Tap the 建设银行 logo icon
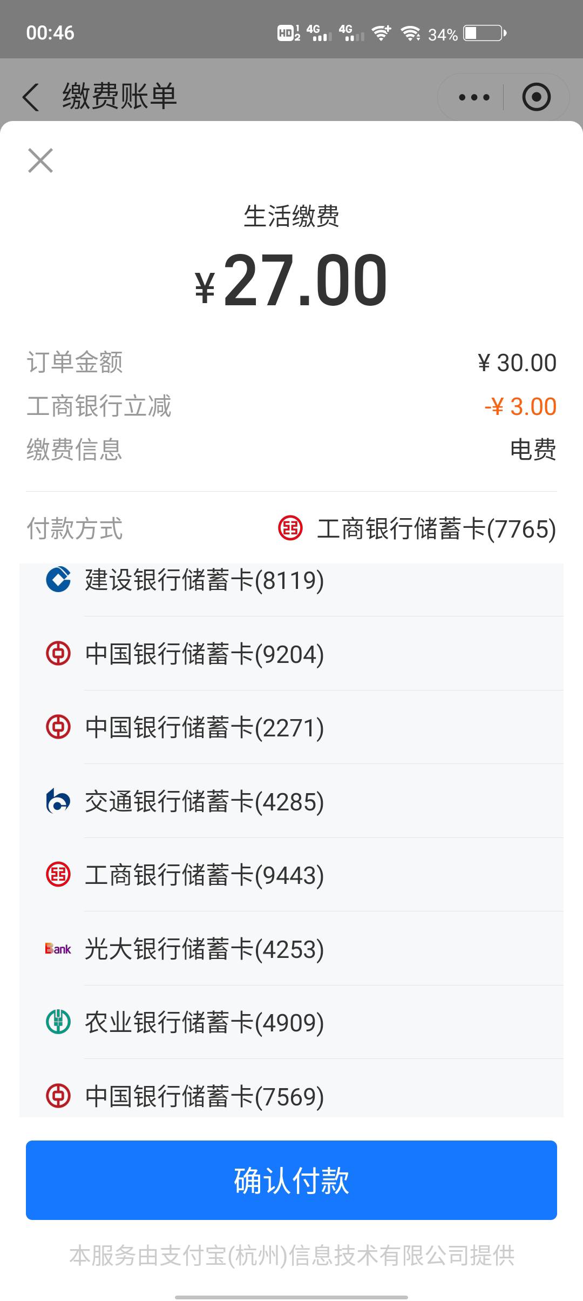 (x=58, y=580)
